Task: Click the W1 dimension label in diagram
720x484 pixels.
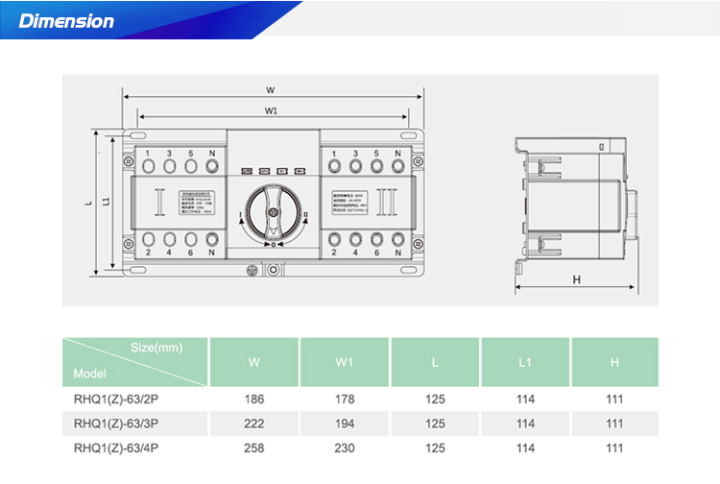Action: 271,110
